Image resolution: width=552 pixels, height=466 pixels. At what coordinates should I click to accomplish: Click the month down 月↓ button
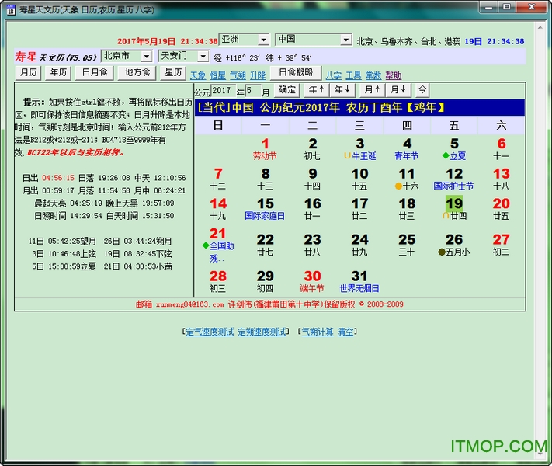pos(398,90)
